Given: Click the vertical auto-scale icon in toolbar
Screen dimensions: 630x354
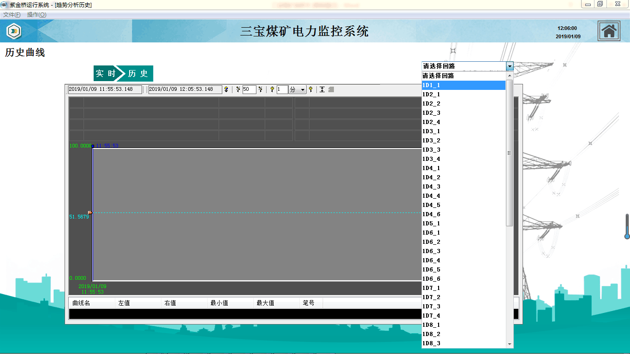Looking at the screenshot, I should pyautogui.click(x=322, y=89).
